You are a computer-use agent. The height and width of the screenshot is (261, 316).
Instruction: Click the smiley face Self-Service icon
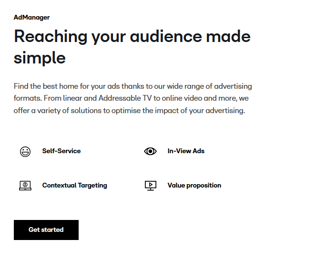click(x=25, y=152)
